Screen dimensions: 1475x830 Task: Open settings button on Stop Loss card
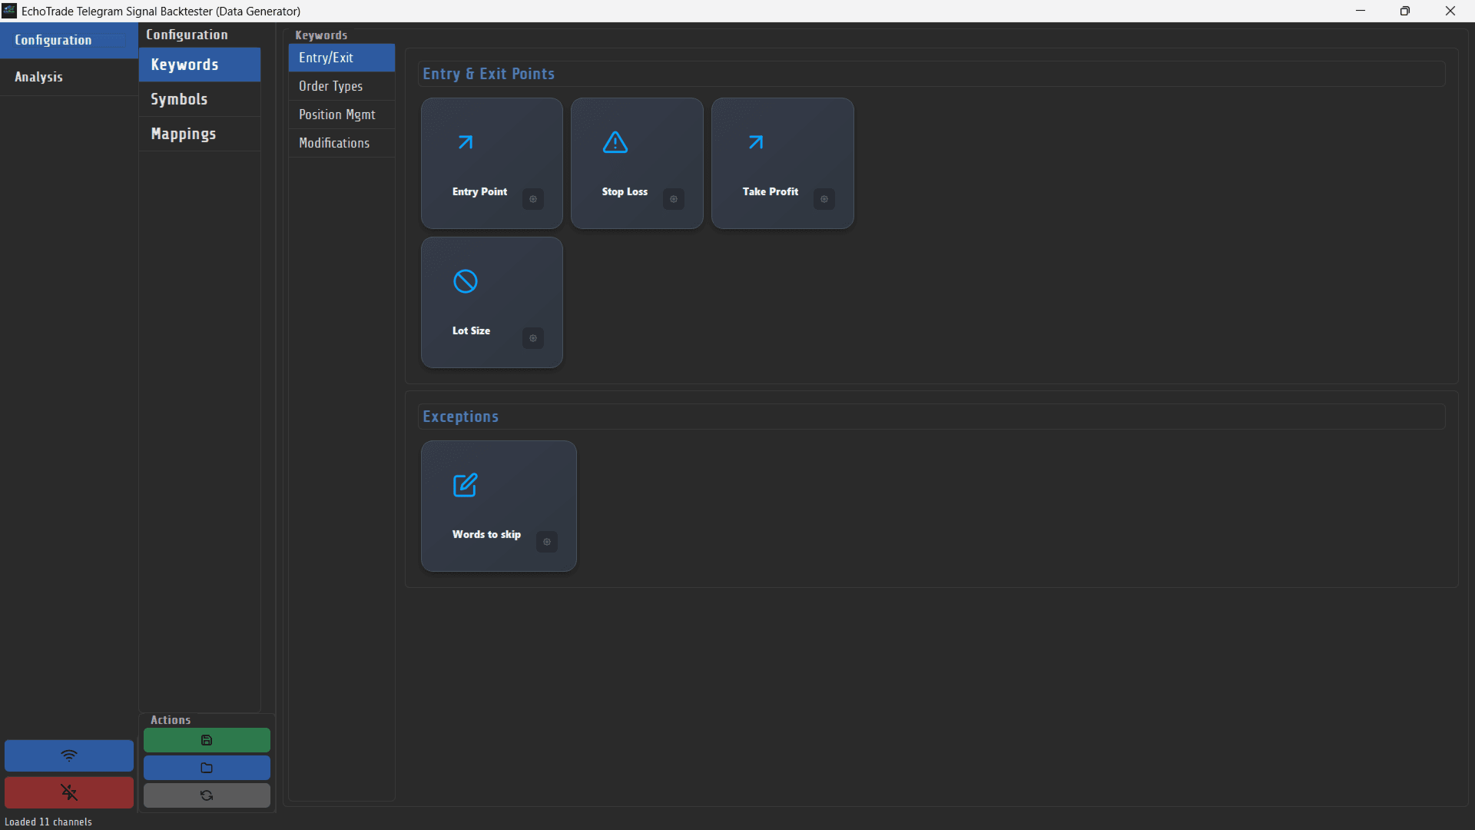tap(674, 199)
